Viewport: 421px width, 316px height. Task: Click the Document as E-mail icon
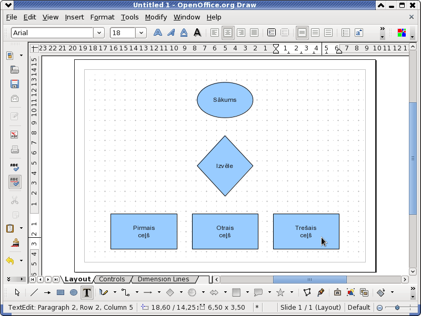(x=15, y=99)
